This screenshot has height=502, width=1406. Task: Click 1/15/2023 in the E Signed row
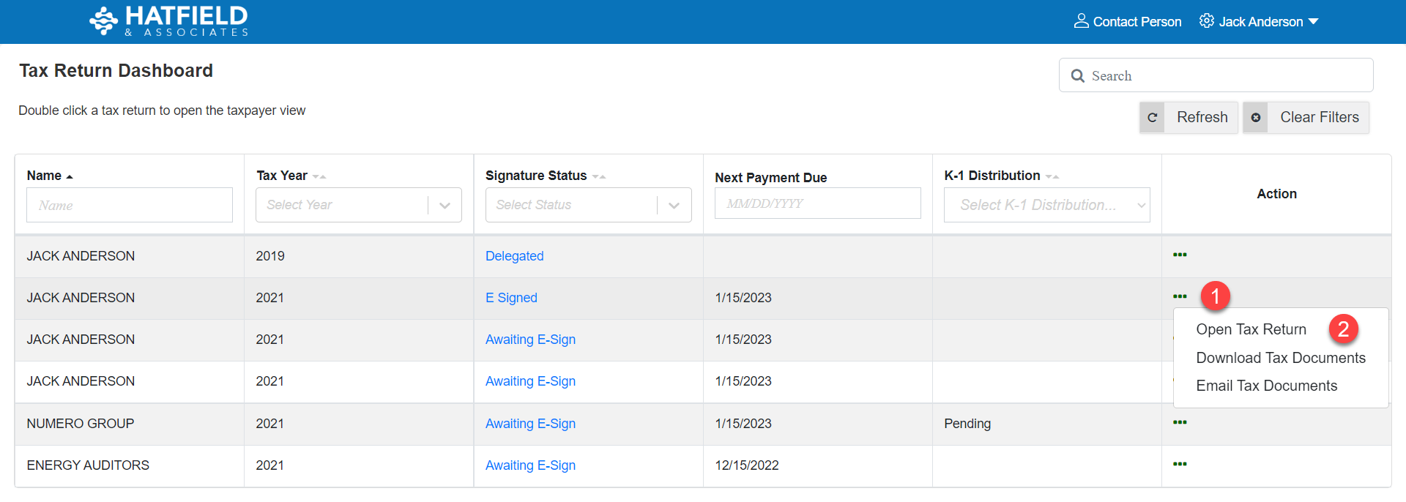tap(743, 298)
